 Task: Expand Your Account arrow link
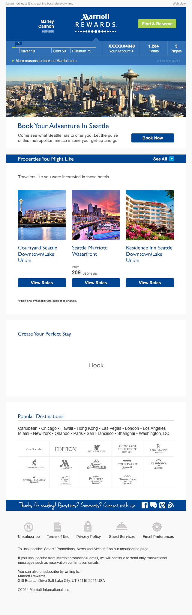pos(121,51)
